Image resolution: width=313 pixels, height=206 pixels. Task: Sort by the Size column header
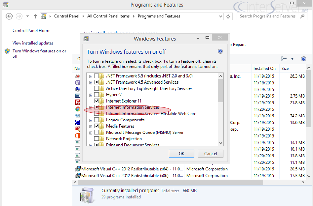(x=293, y=69)
